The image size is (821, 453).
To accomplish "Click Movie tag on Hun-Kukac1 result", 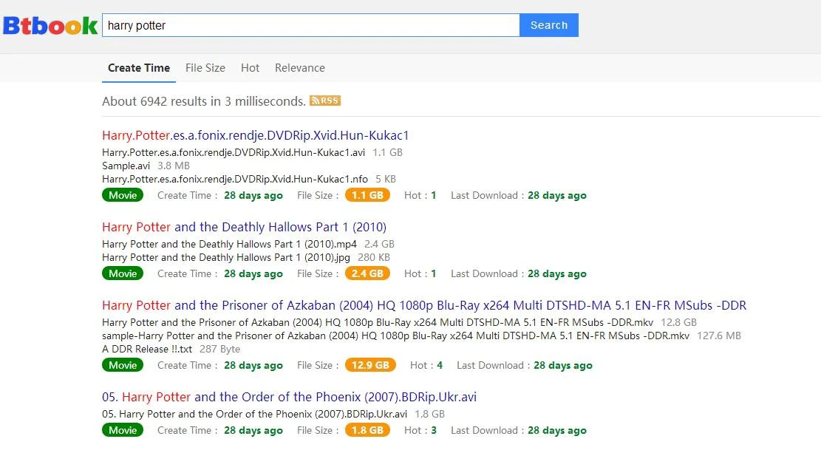I will pos(123,195).
